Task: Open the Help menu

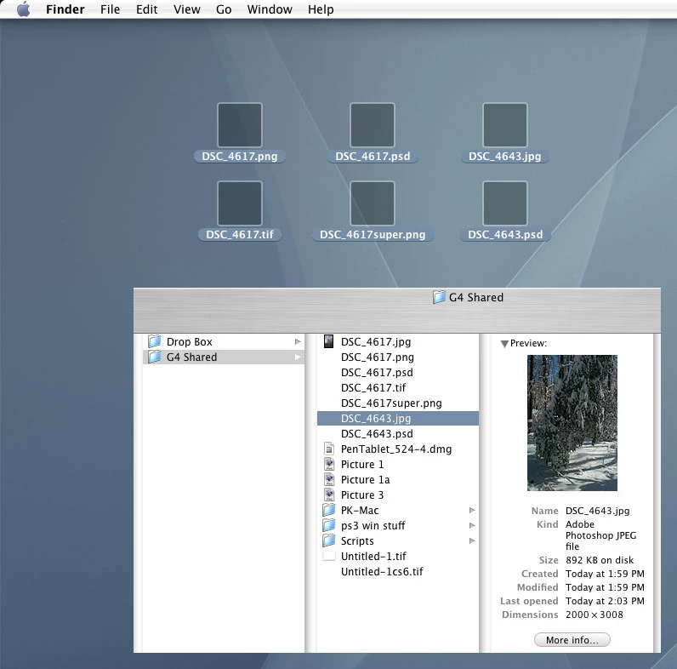Action: 321,9
